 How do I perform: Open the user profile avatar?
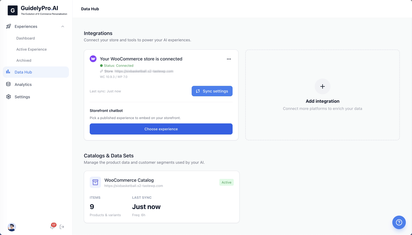(12, 227)
